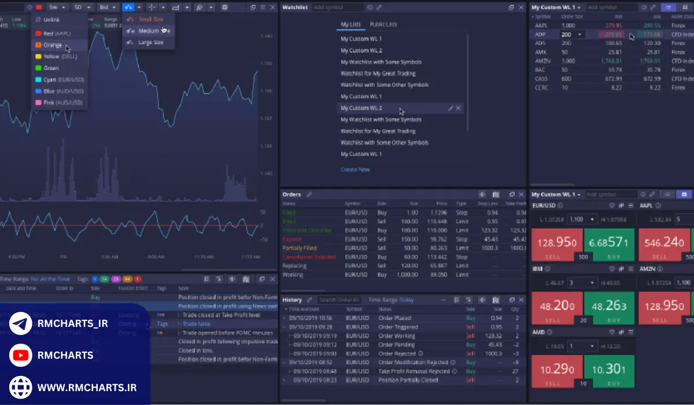Click the pencil edit icon beside My Custom WL 2
694x405 pixels.
(x=450, y=108)
